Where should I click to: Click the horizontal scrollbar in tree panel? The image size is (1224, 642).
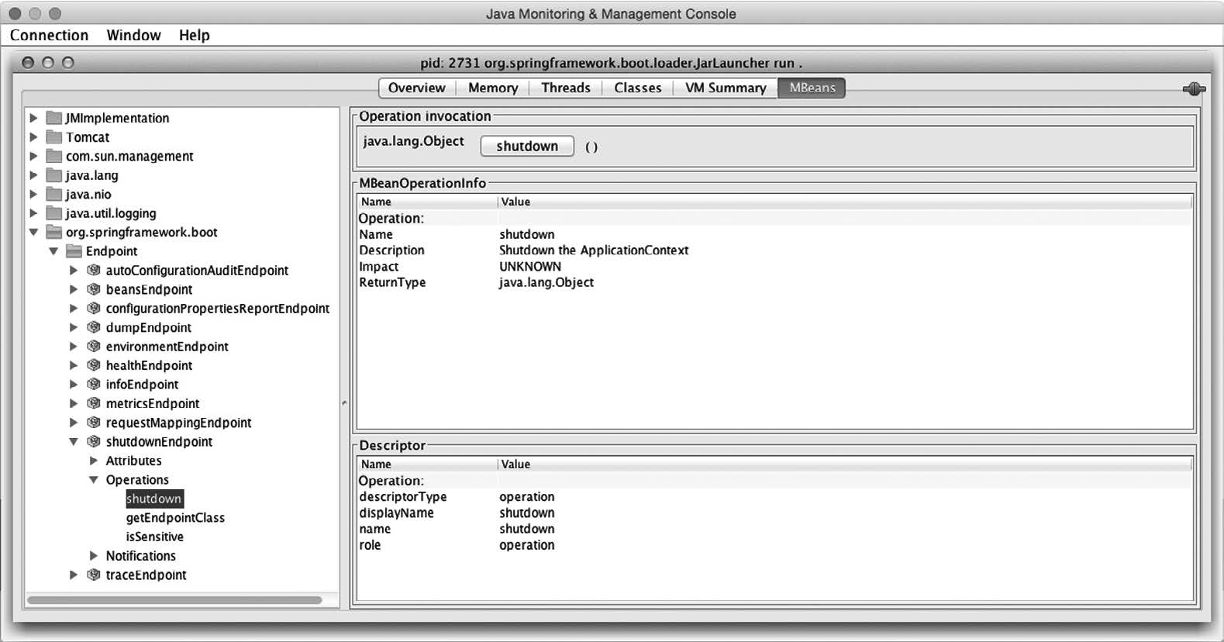pos(174,600)
